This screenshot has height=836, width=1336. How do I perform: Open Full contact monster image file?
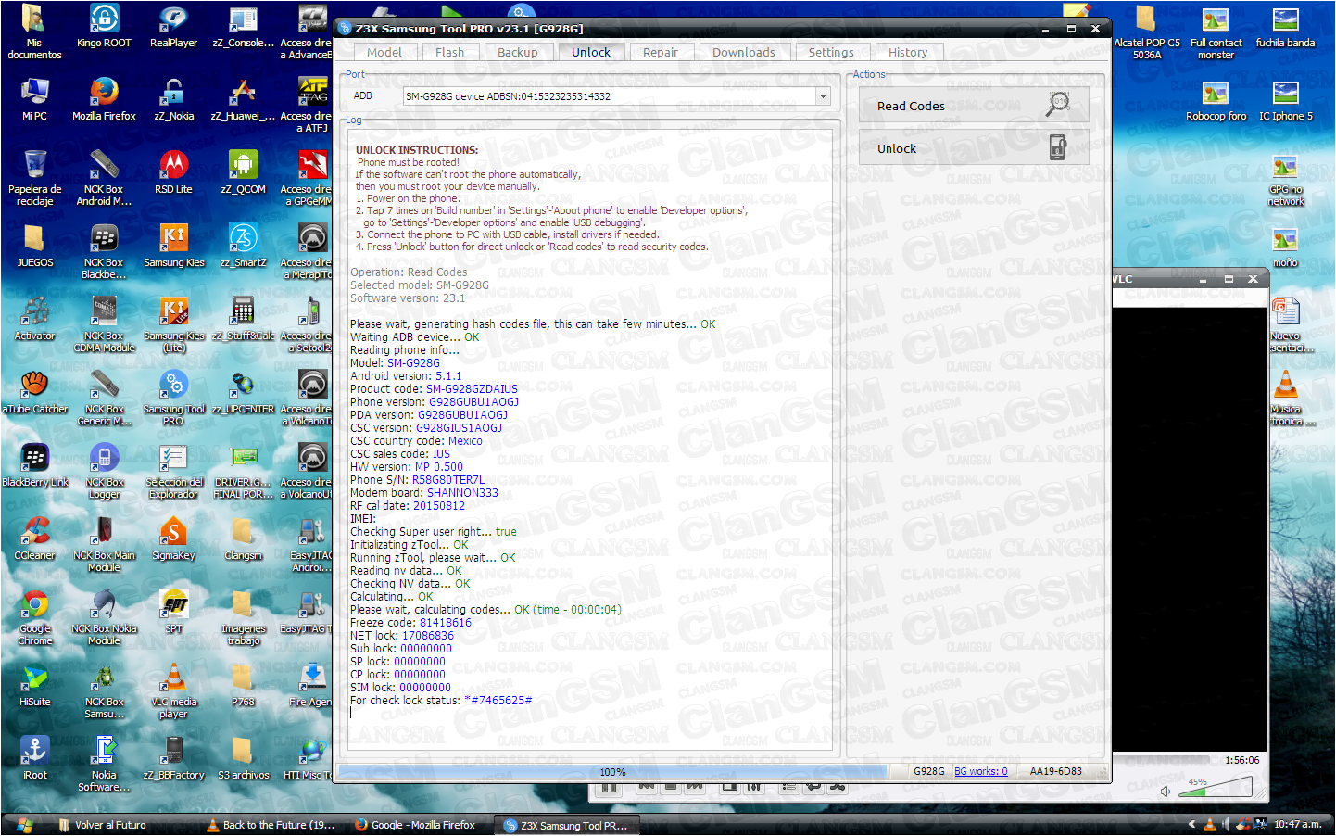coord(1216,32)
